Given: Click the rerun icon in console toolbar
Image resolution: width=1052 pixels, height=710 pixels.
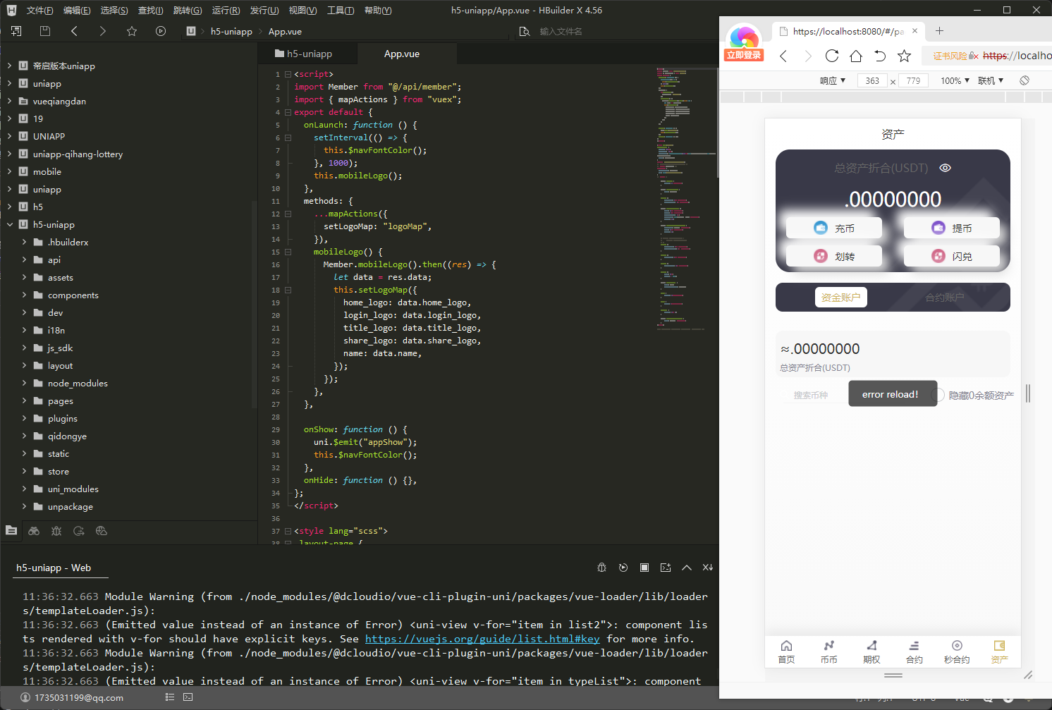Looking at the screenshot, I should [623, 568].
